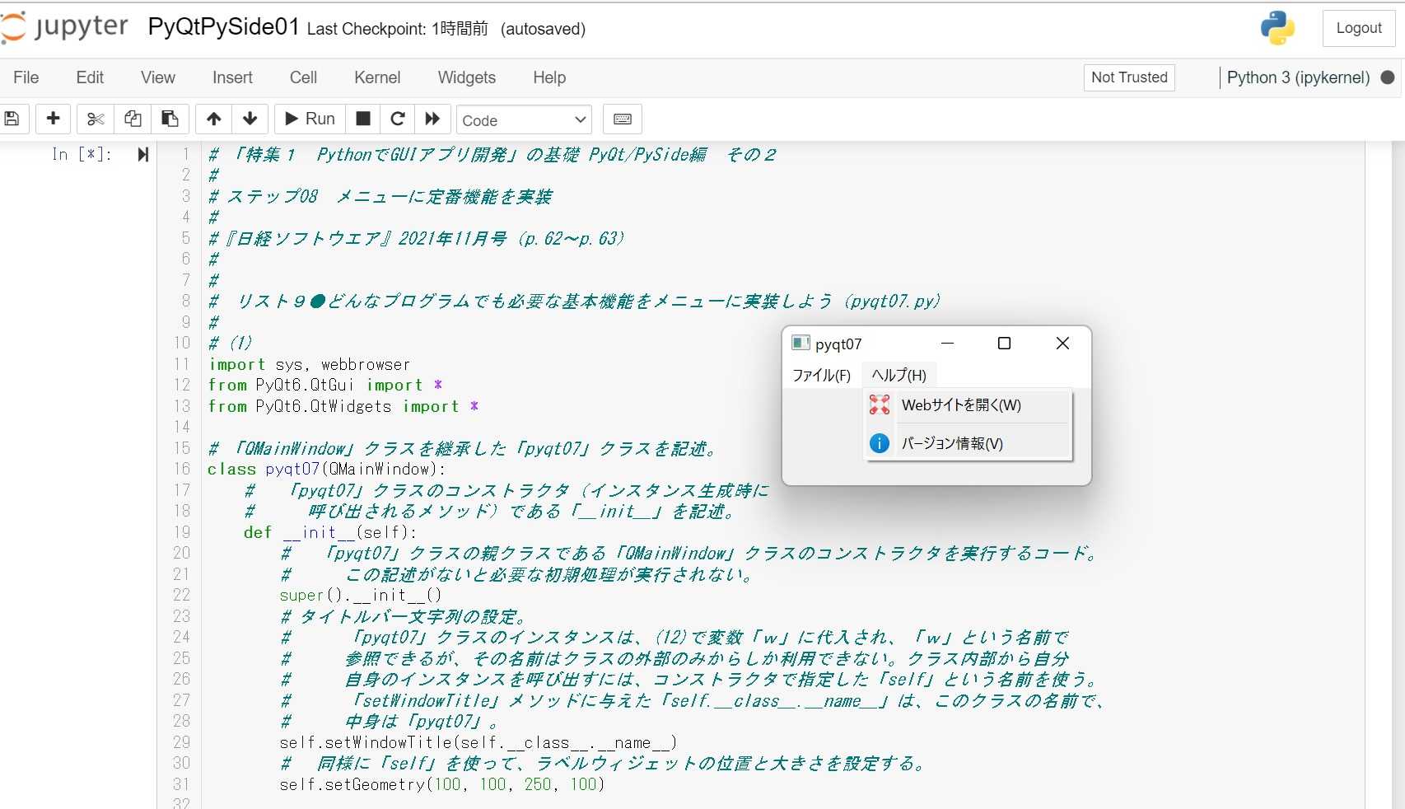This screenshot has height=809, width=1405.
Task: Click the Logout button
Action: [1357, 27]
